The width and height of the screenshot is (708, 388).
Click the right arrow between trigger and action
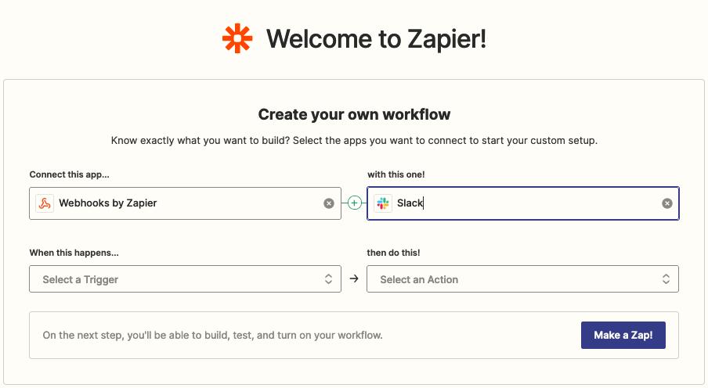coord(354,278)
